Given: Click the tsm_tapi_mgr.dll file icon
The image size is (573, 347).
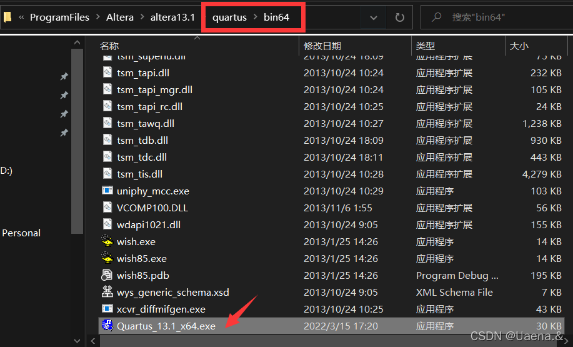Looking at the screenshot, I should tap(107, 89).
